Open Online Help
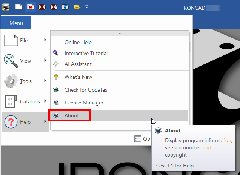Image resolution: width=240 pixels, height=175 pixels. 120,42
